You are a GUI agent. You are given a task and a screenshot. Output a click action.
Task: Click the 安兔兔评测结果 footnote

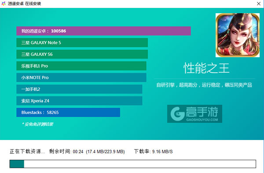click(x=38, y=124)
